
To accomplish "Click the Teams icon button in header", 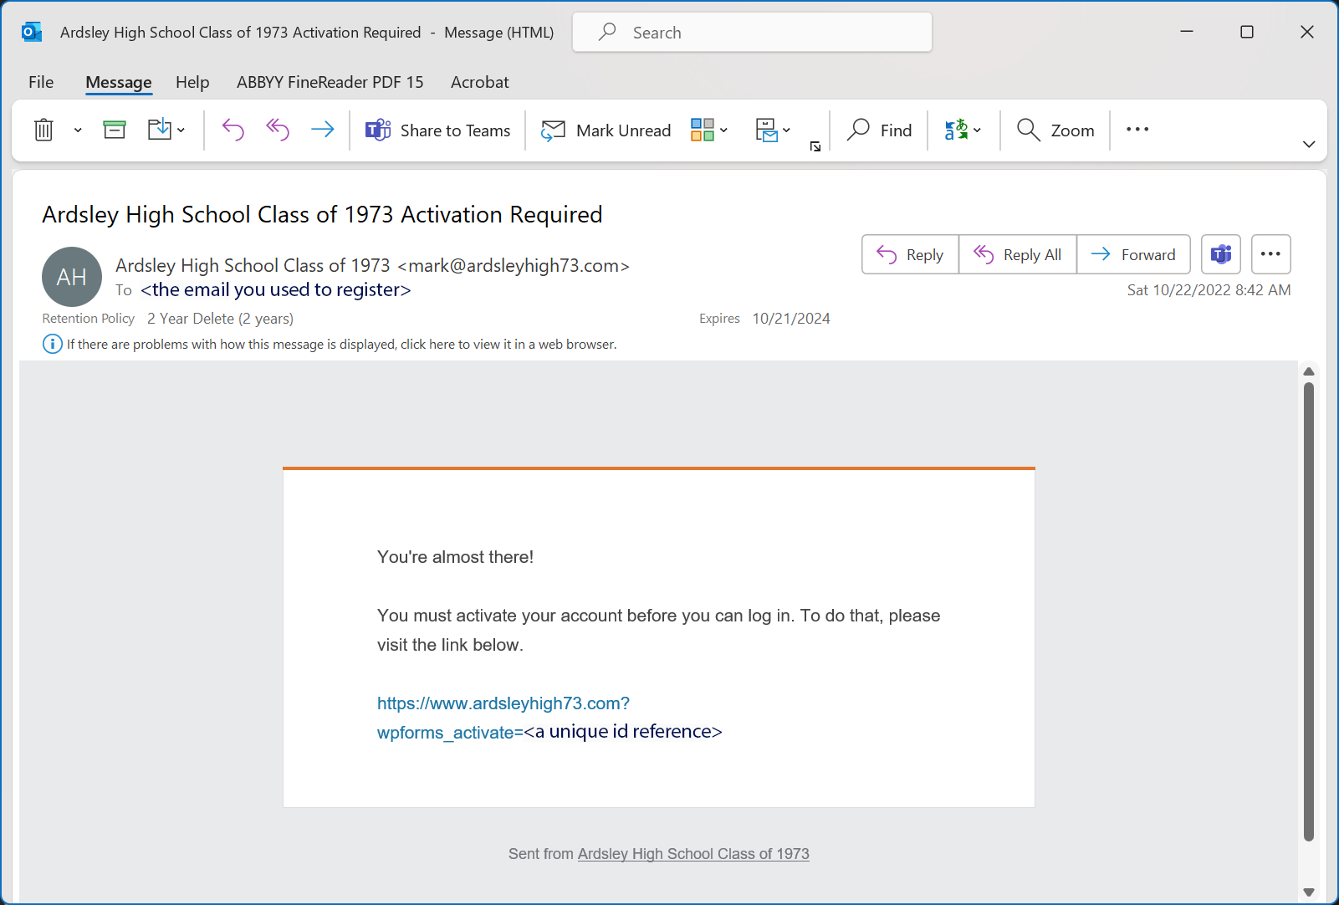I will tap(1221, 254).
